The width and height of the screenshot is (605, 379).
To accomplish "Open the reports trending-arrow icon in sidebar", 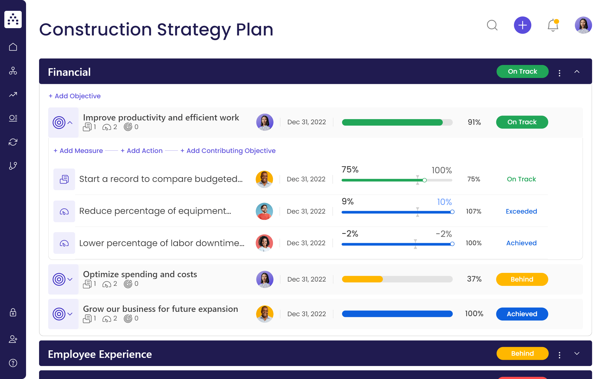I will point(13,95).
